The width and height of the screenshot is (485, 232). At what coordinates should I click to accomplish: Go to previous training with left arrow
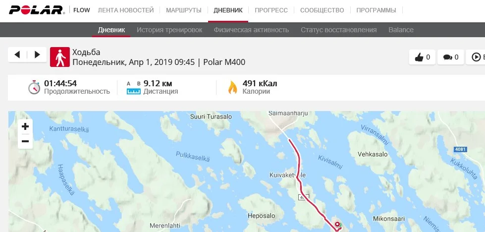click(x=17, y=55)
